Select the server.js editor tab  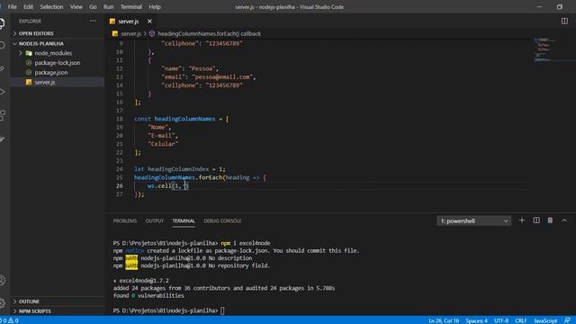pos(131,22)
